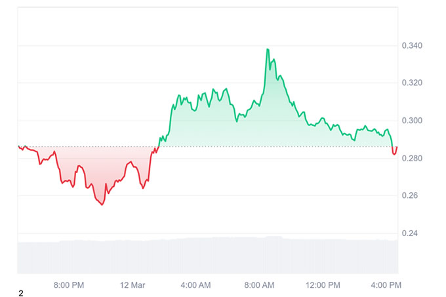Click the green shaded area under the peak
The width and height of the screenshot is (446, 297).
pos(269,113)
